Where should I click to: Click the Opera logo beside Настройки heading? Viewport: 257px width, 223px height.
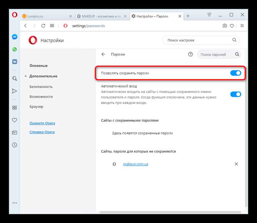(x=33, y=40)
